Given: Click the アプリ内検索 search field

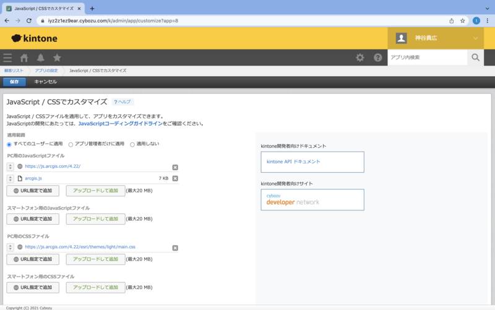Looking at the screenshot, I should pyautogui.click(x=428, y=58).
